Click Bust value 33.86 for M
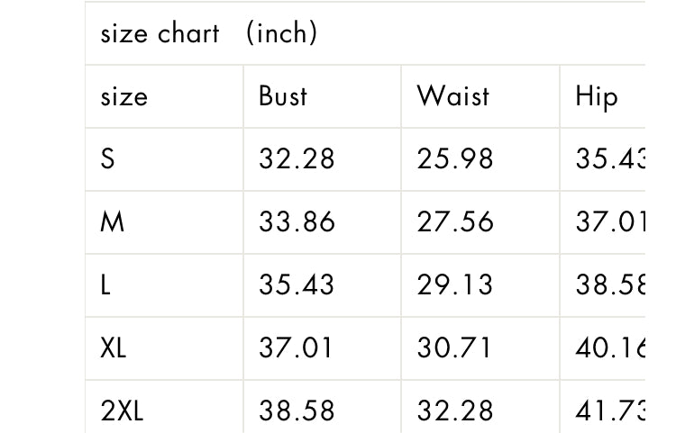 click(x=297, y=222)
